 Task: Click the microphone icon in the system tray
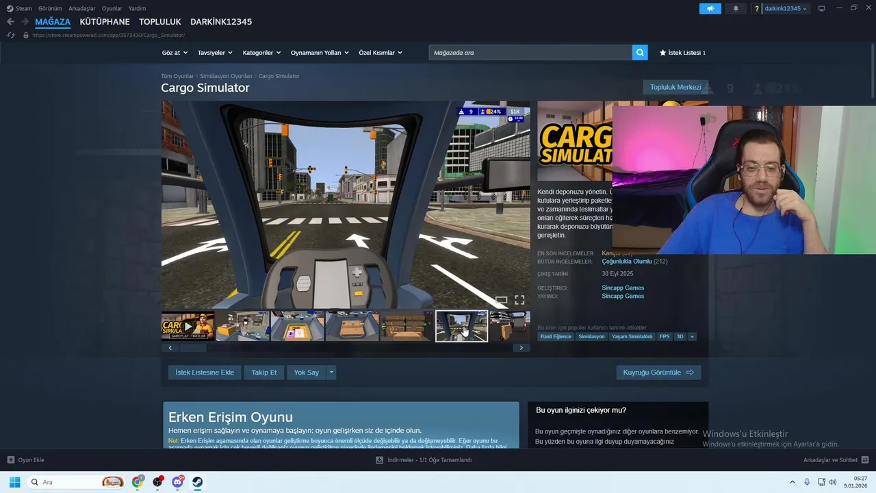point(808,482)
